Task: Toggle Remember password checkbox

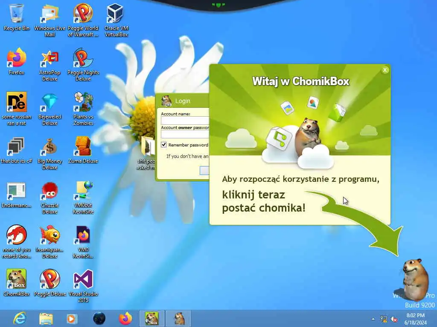Action: click(x=163, y=145)
